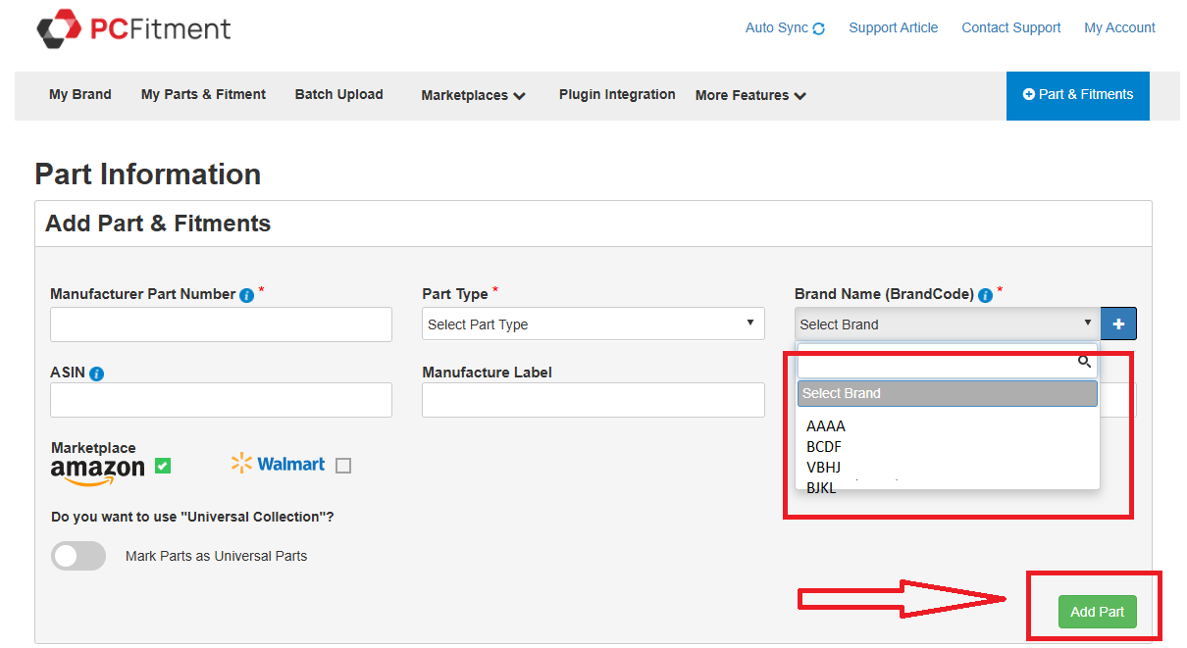Image resolution: width=1187 pixels, height=648 pixels.
Task: Click the Auto Sync refresh icon
Action: (x=820, y=27)
